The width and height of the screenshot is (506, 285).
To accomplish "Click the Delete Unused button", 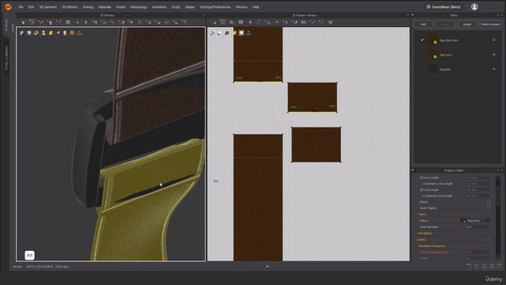I will click(x=490, y=25).
